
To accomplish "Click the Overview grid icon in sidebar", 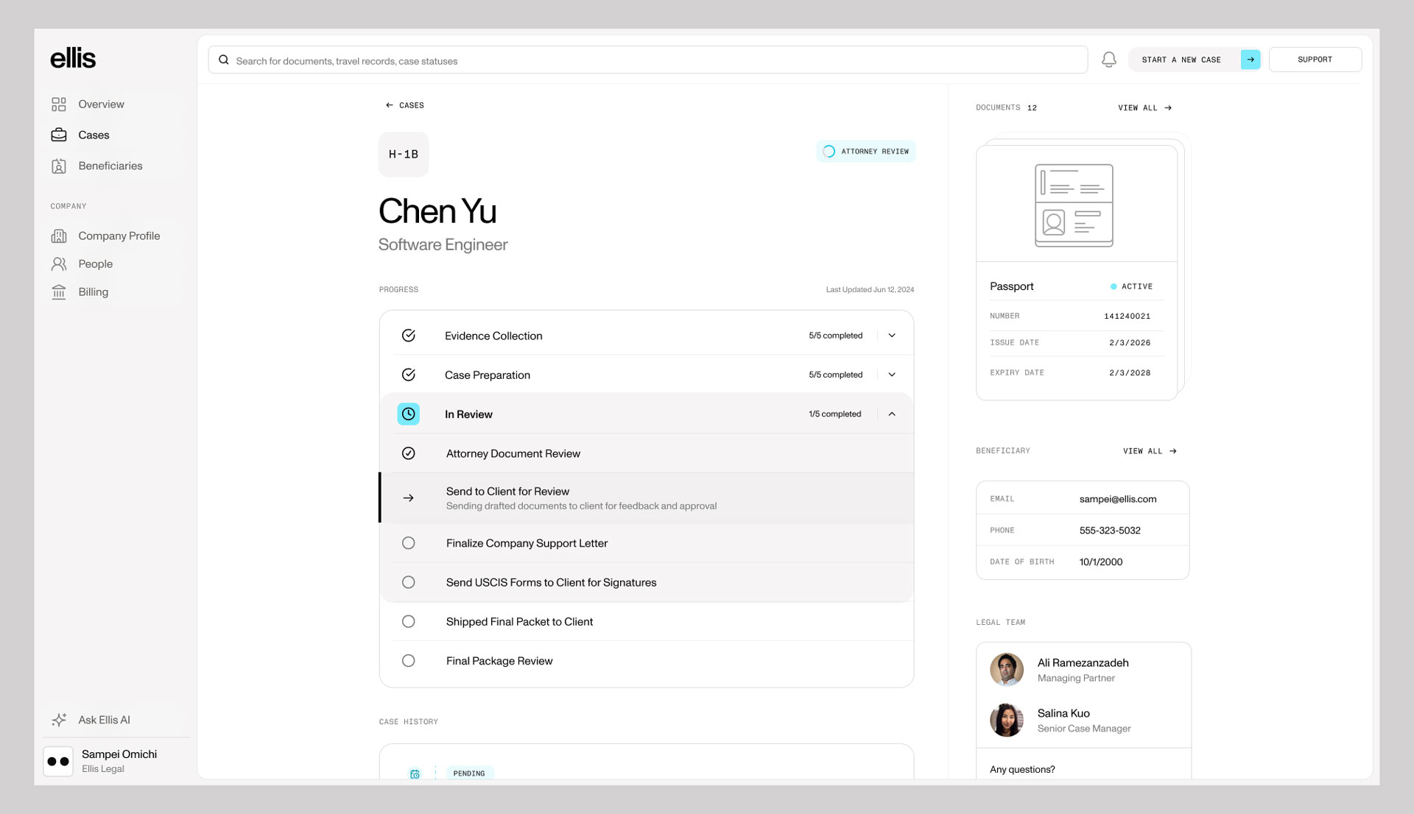I will [x=59, y=105].
